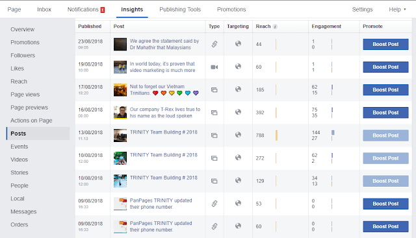
Task: Open Reach in the sidebar
Action: pos(19,81)
